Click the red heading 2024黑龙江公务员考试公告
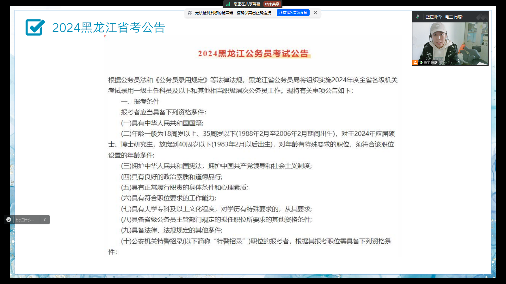Image resolution: width=506 pixels, height=284 pixels. tap(253, 54)
